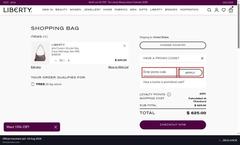Open the Fabrics menu

coord(121,10)
